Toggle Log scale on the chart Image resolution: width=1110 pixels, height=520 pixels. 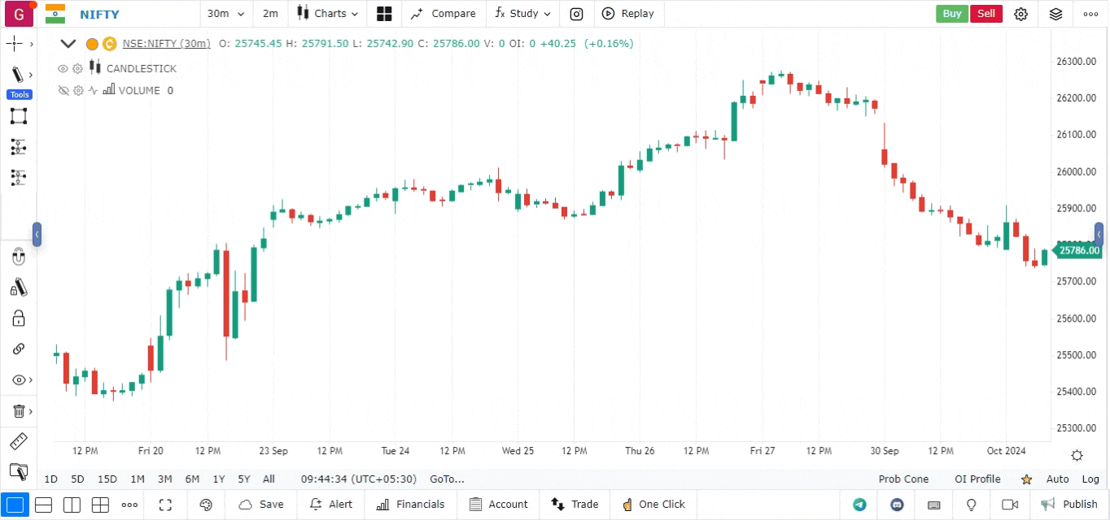pyautogui.click(x=1090, y=479)
